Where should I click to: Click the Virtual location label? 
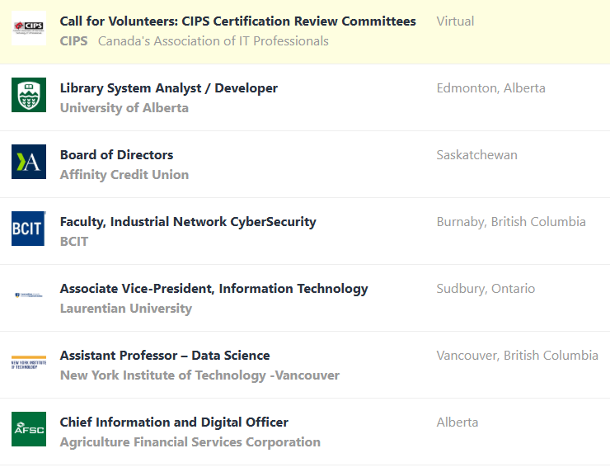pyautogui.click(x=455, y=21)
